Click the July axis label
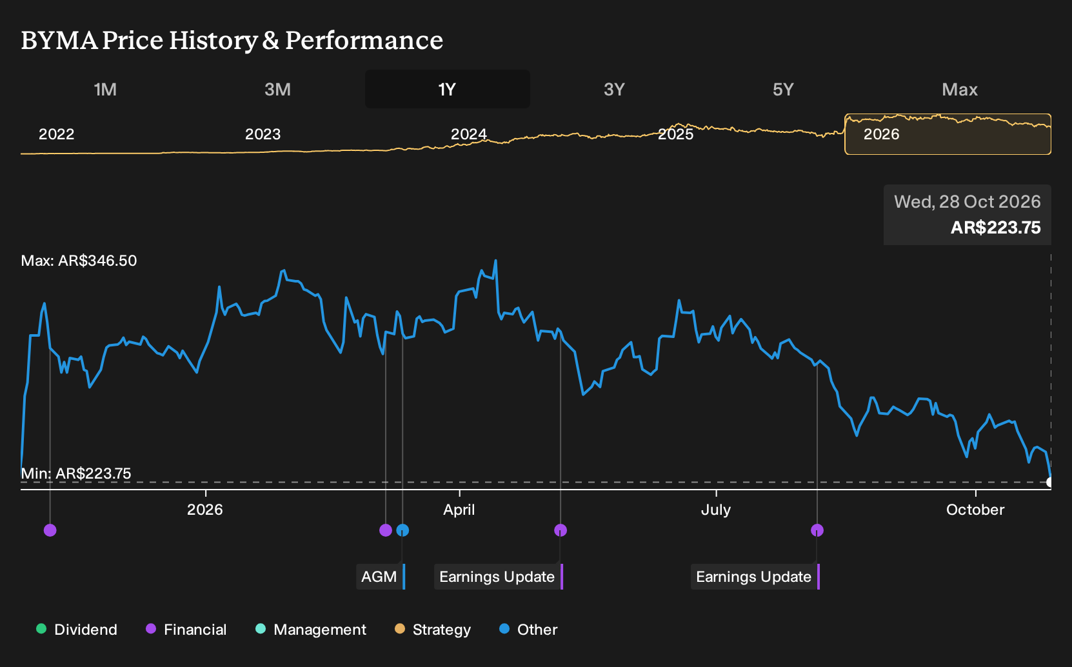 (716, 510)
